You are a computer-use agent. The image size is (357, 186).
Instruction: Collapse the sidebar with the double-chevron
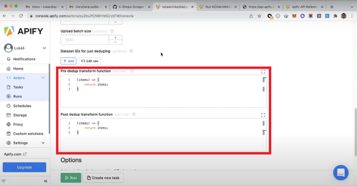45,181
